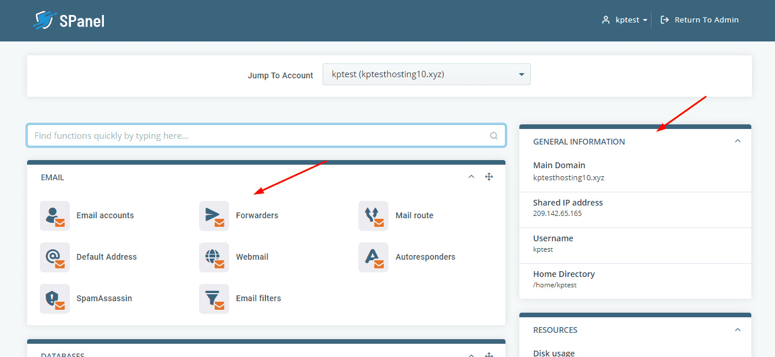Screen dimensions: 775x357
Task: Open the kptest user menu
Action: 624,20
